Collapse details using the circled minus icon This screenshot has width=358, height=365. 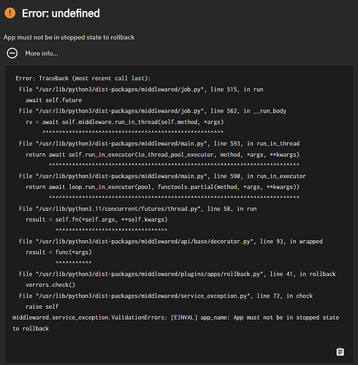coord(12,53)
